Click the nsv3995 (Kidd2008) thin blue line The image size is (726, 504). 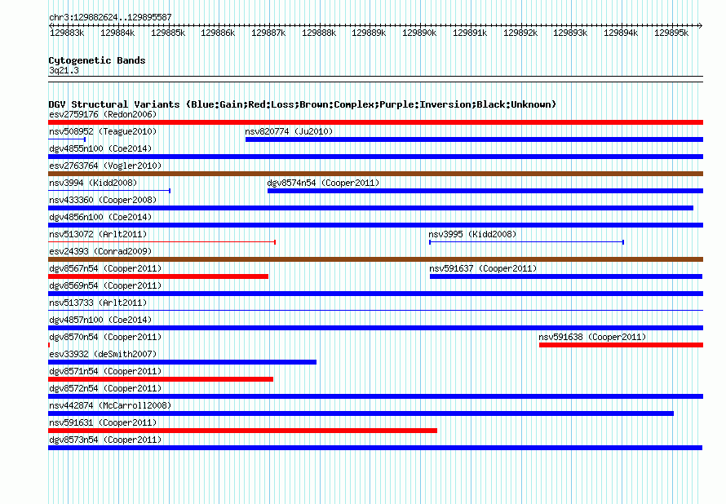pyautogui.click(x=526, y=242)
